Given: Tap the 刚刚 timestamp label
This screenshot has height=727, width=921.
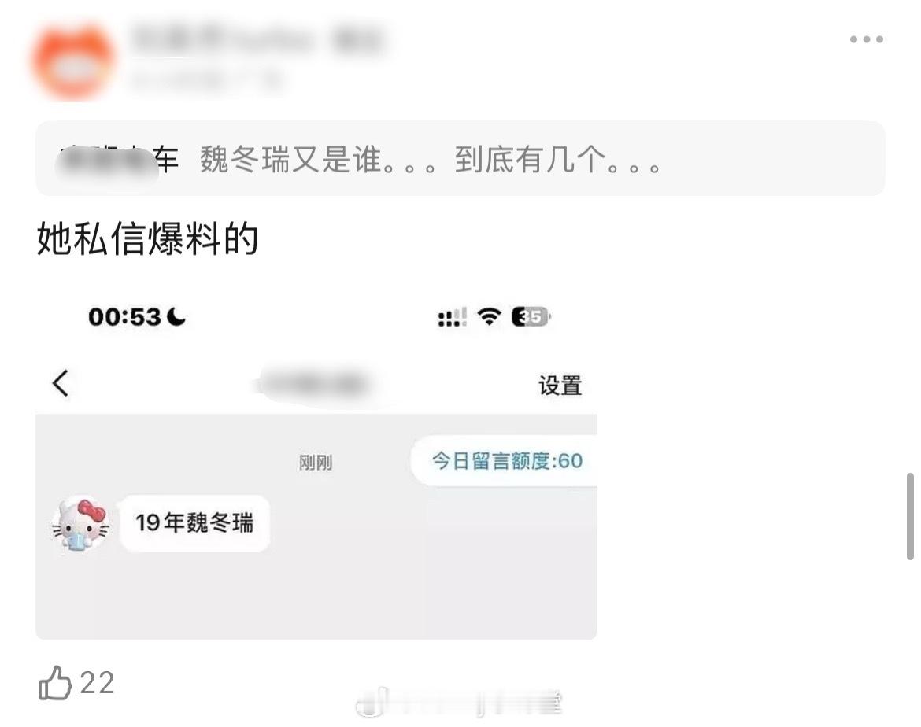Looking at the screenshot, I should point(316,463).
